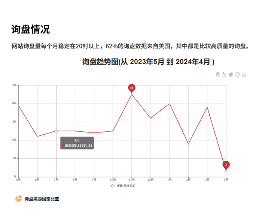Click the 询盘趋势图 chart title
This screenshot has height=212, width=262.
coord(148,62)
